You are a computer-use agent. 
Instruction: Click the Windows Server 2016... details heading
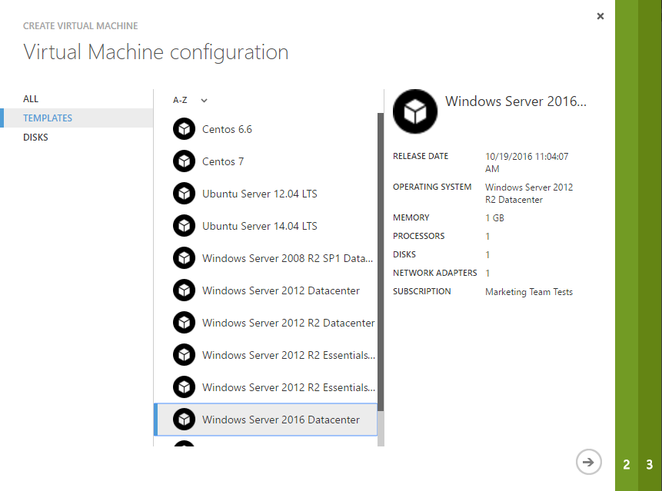[515, 101]
